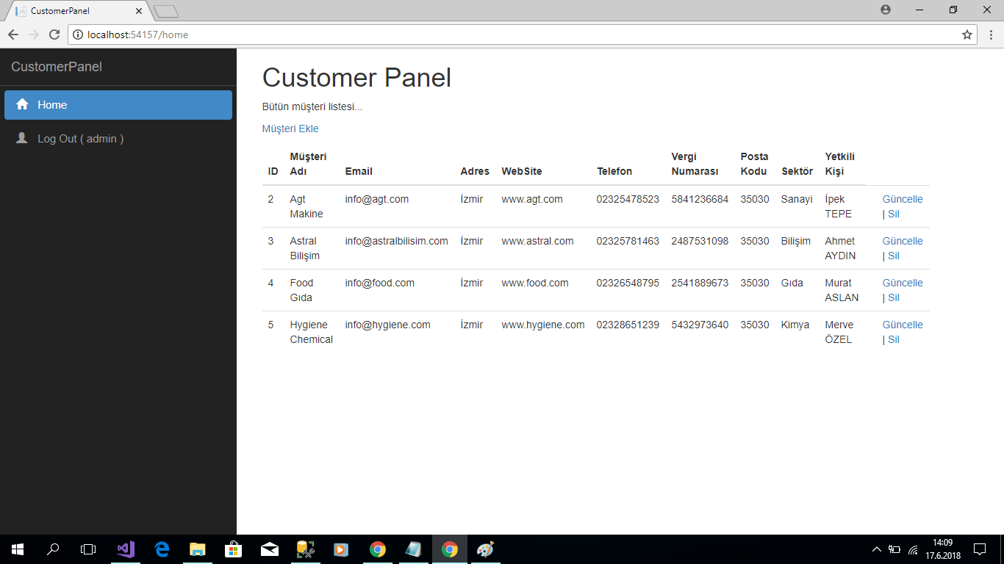1004x564 pixels.
Task: Go back using the browser back arrow
Action: click(x=12, y=34)
